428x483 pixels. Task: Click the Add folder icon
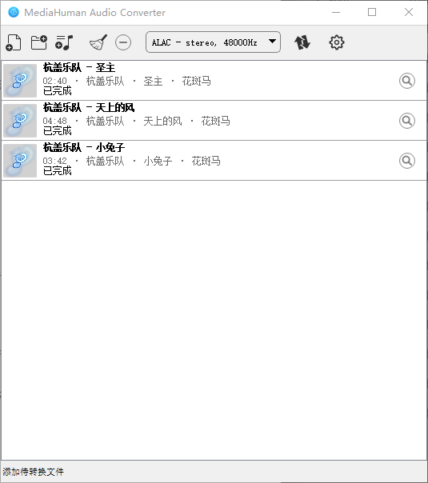[x=39, y=42]
